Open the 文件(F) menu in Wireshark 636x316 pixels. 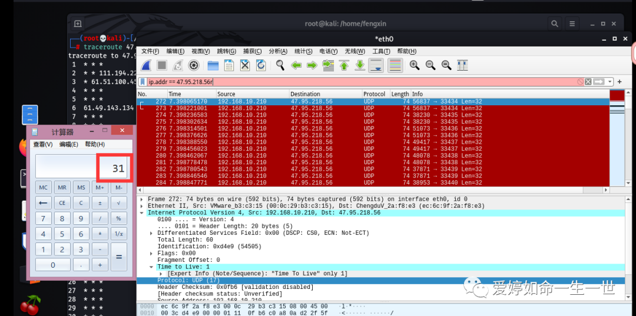pos(150,51)
